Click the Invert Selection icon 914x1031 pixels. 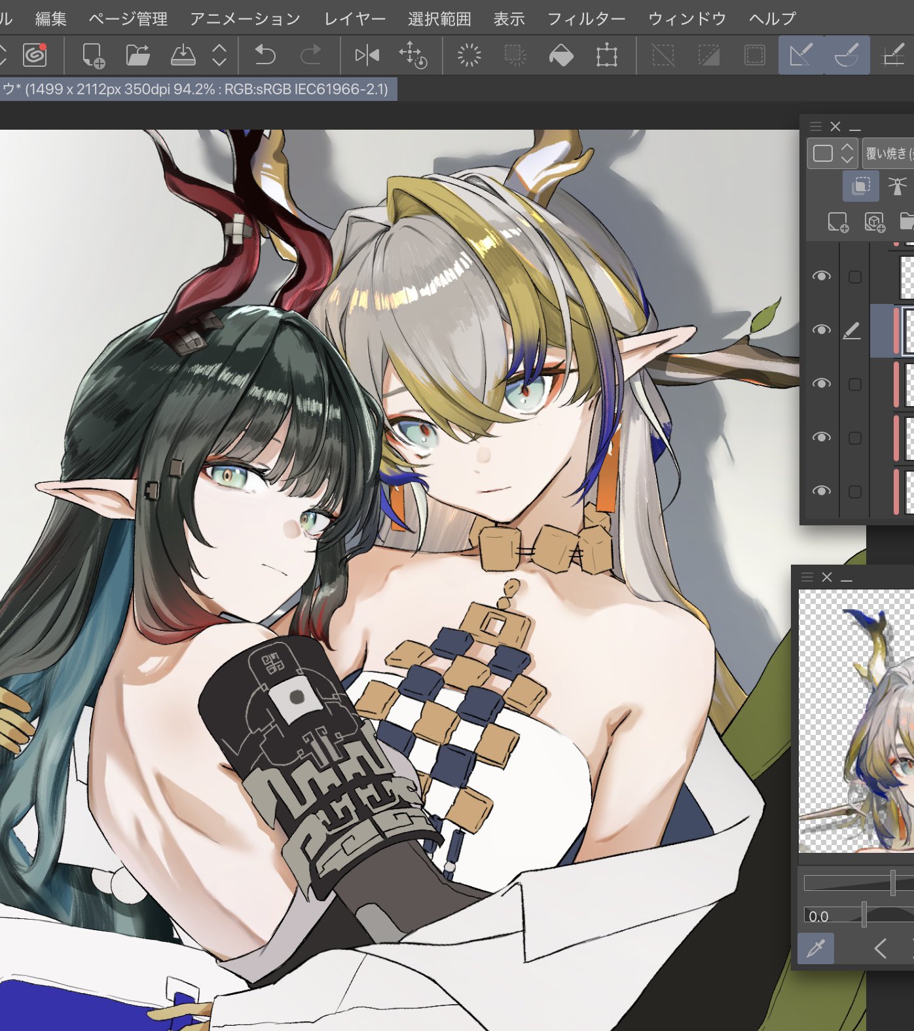click(709, 55)
